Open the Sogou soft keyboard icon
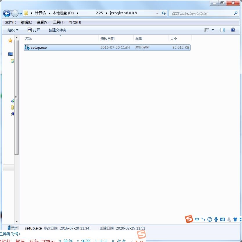The height and width of the screenshot is (242, 242). [x=223, y=219]
